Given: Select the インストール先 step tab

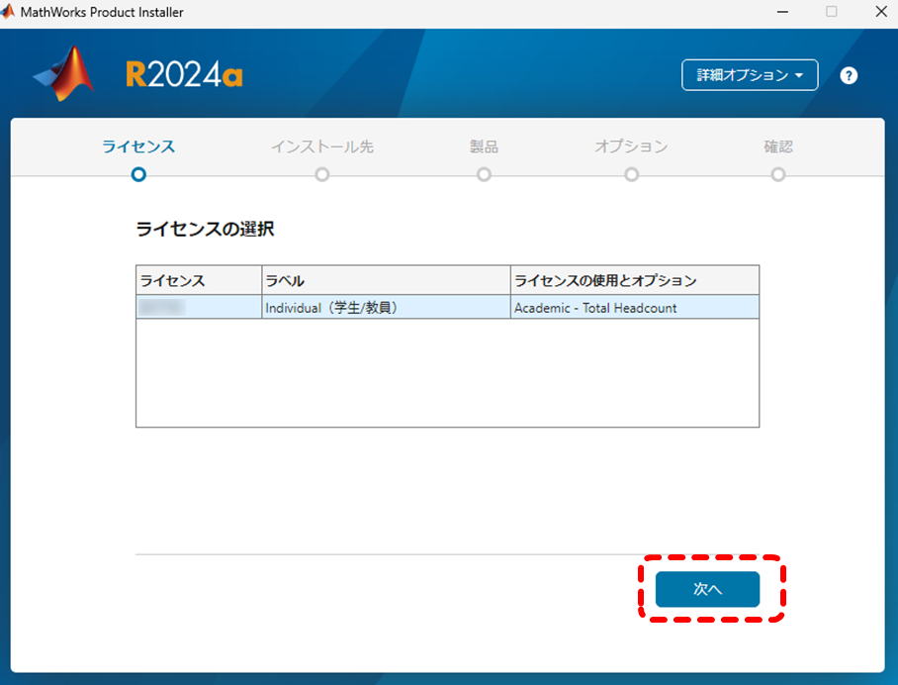Looking at the screenshot, I should pyautogui.click(x=321, y=147).
